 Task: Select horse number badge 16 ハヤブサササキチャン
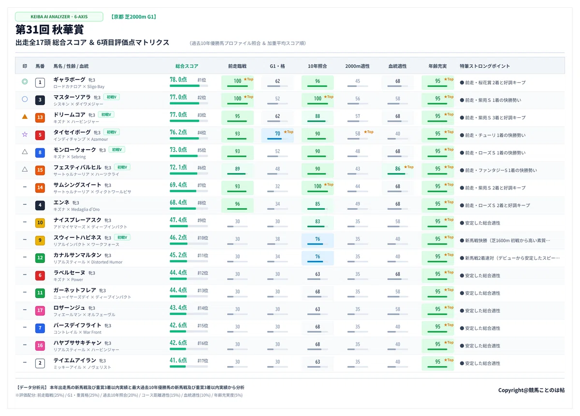40,345
